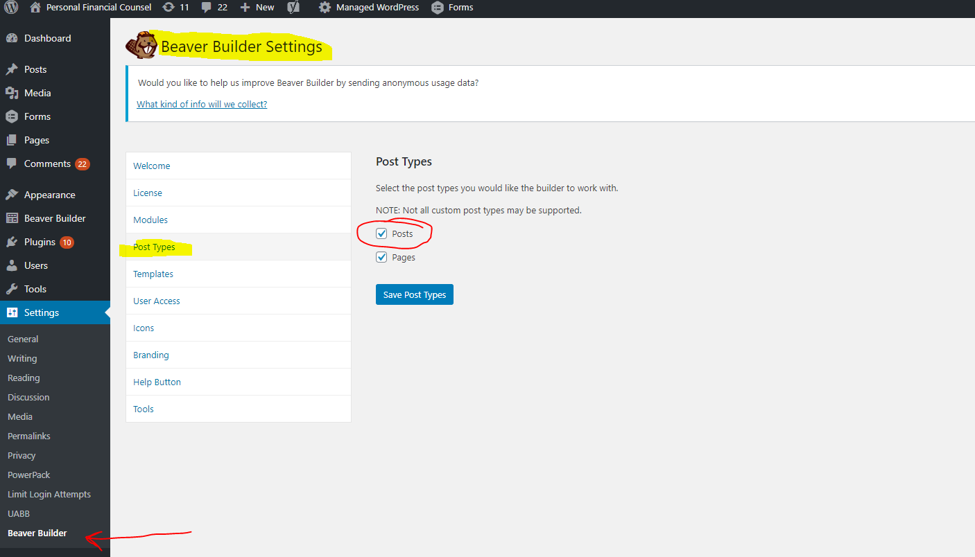Click the Appearance paintbrush icon
This screenshot has width=975, height=557.
[x=12, y=195]
